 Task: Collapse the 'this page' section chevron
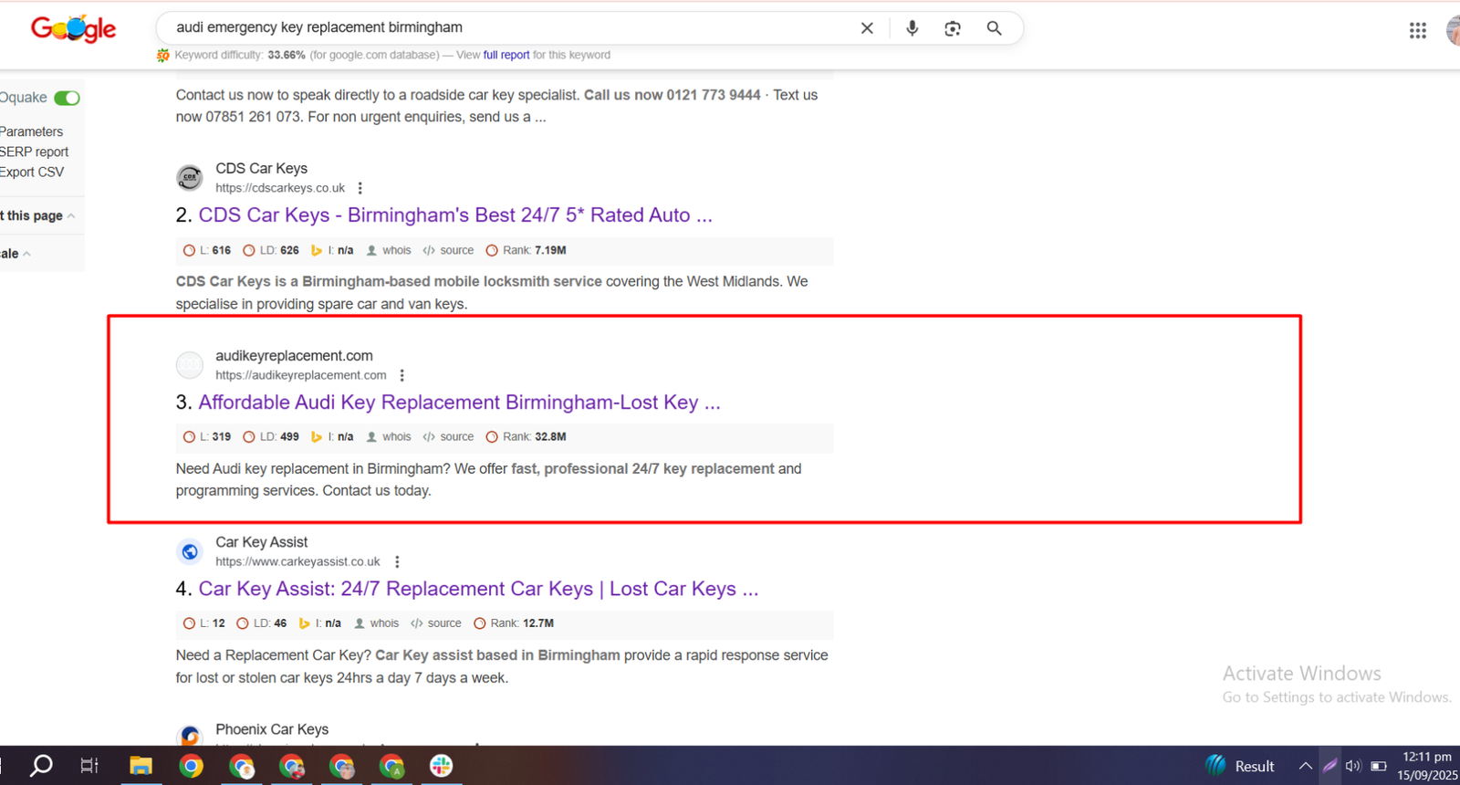[x=71, y=216]
